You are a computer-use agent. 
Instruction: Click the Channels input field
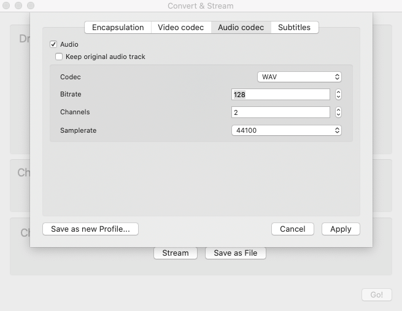(280, 112)
